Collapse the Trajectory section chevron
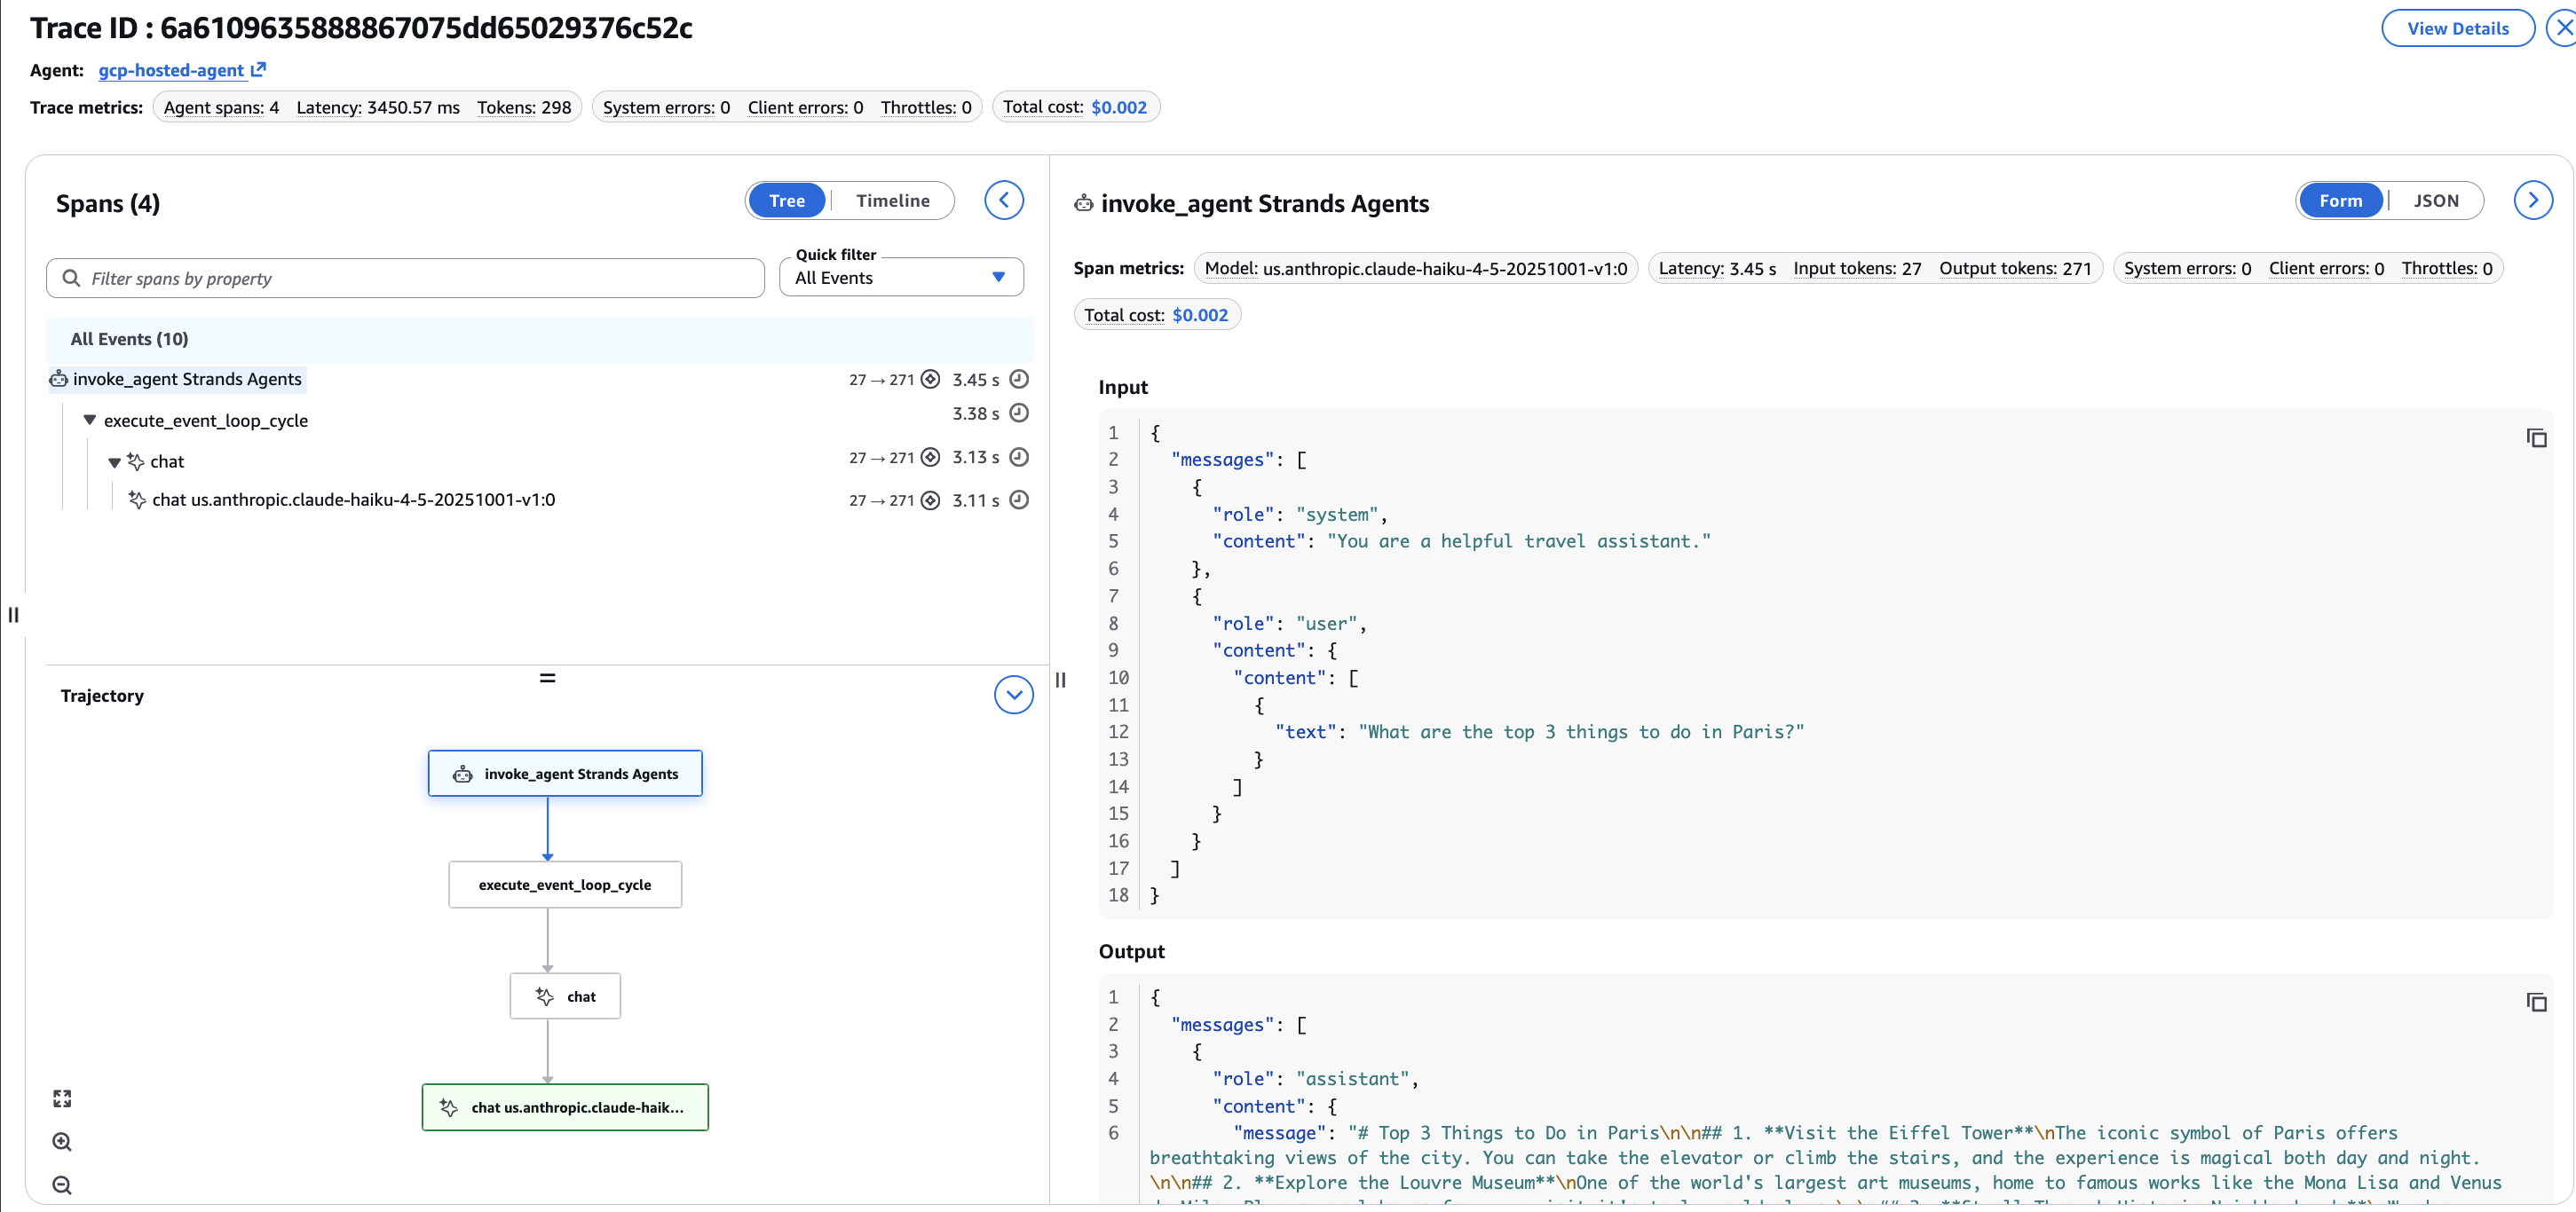2576x1212 pixels. (x=1013, y=695)
